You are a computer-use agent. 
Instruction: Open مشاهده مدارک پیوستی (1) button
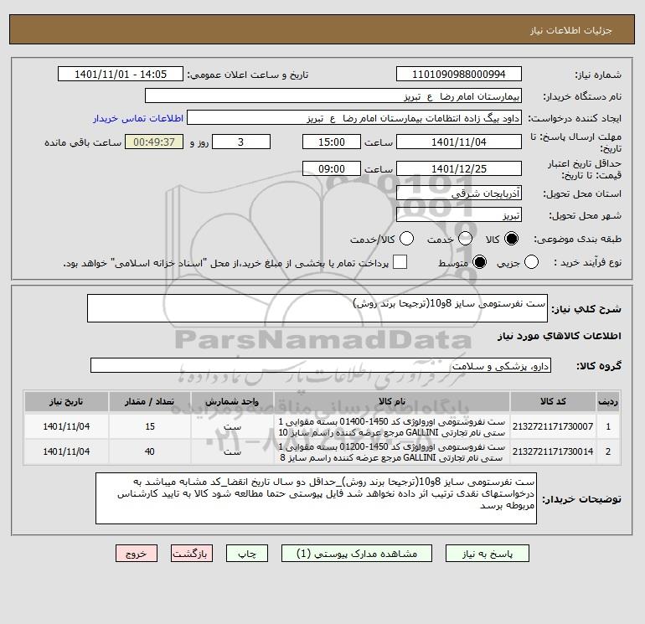357,554
